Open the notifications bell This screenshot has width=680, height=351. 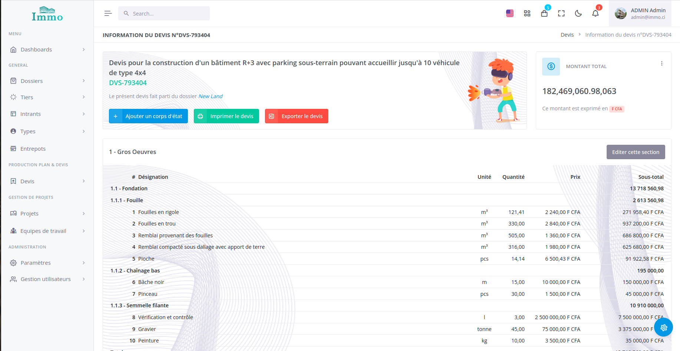coord(595,13)
